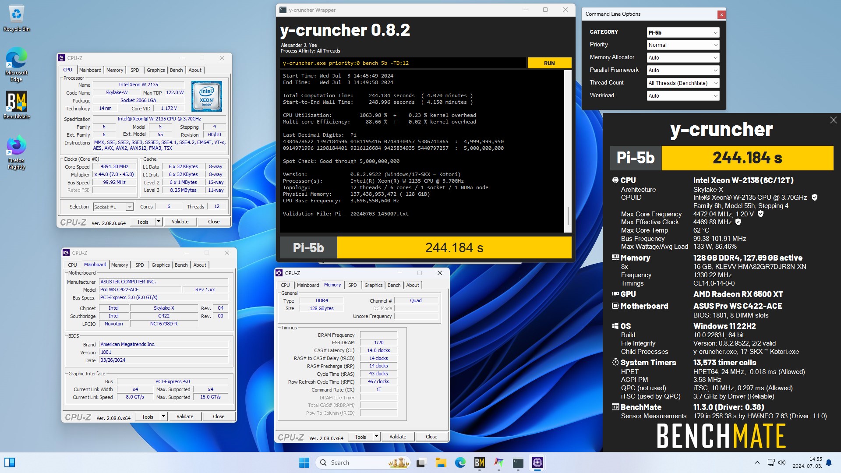Click the shield icon beside Max Effective Clock
Viewport: 841px width, 473px height.
click(x=738, y=222)
